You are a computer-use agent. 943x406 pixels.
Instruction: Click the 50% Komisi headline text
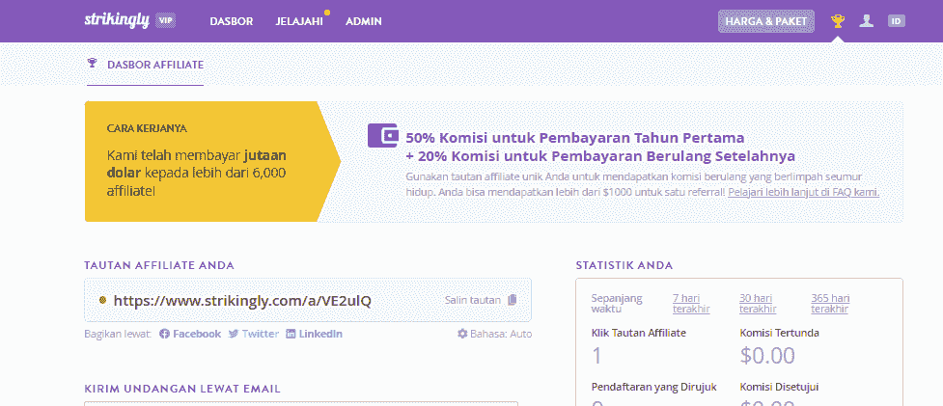[x=575, y=138]
